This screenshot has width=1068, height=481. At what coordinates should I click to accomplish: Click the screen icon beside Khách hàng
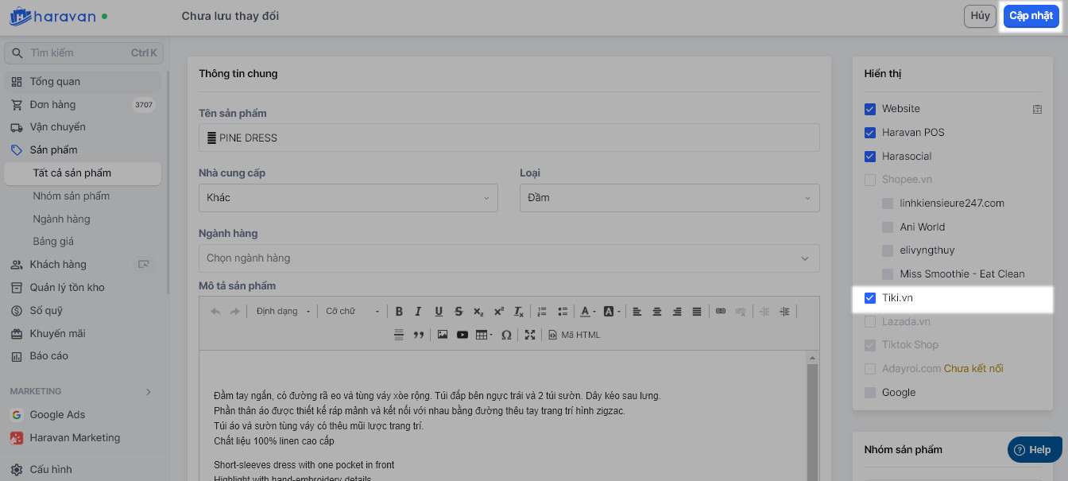[x=144, y=265]
